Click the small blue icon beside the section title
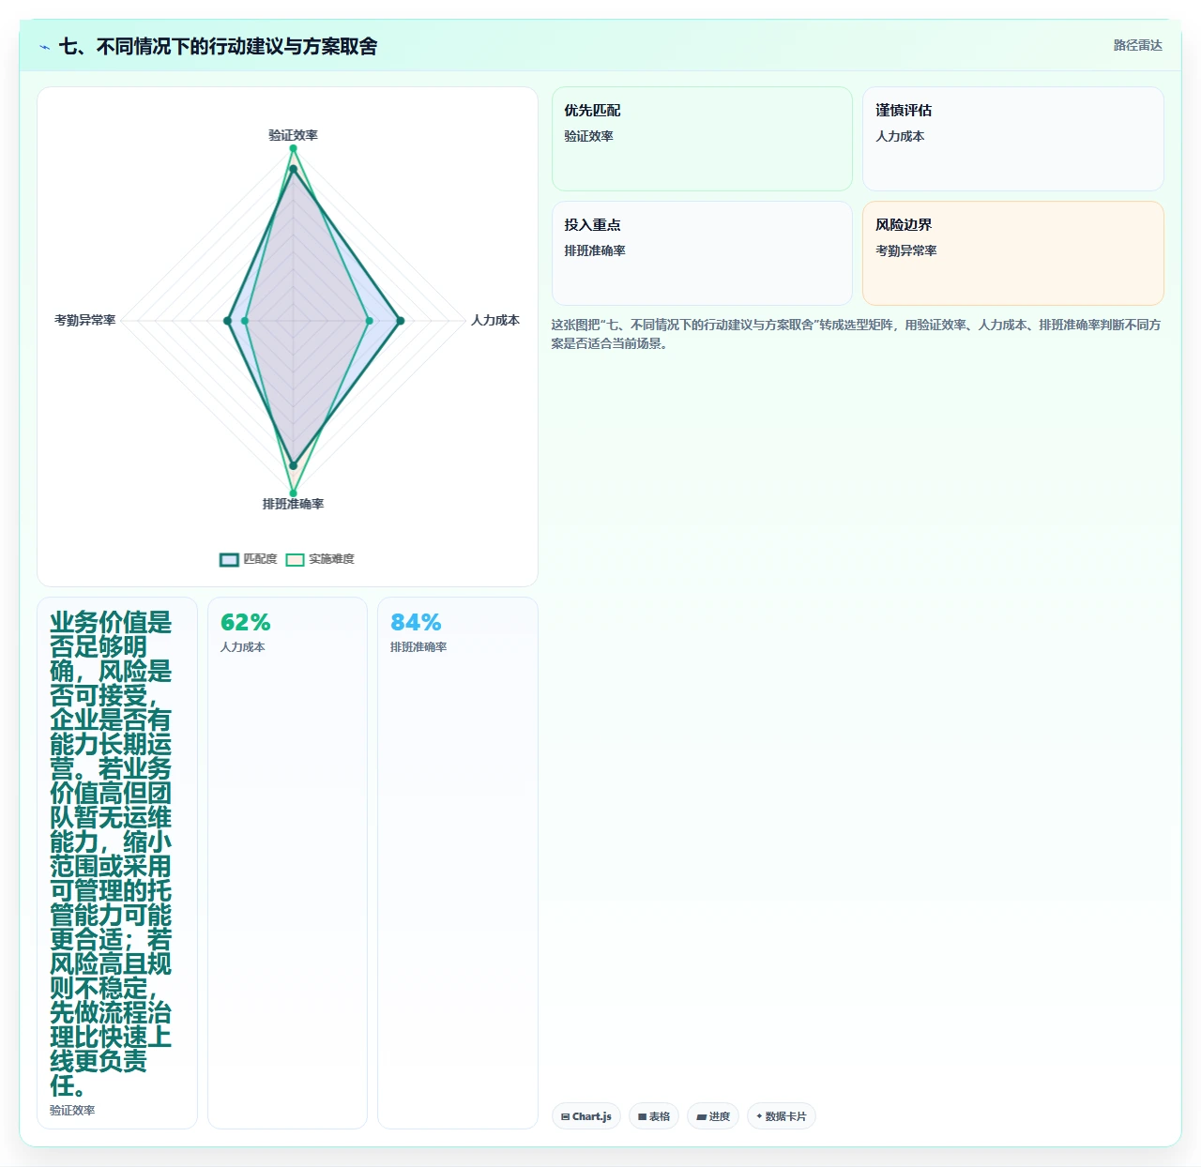 (x=44, y=47)
